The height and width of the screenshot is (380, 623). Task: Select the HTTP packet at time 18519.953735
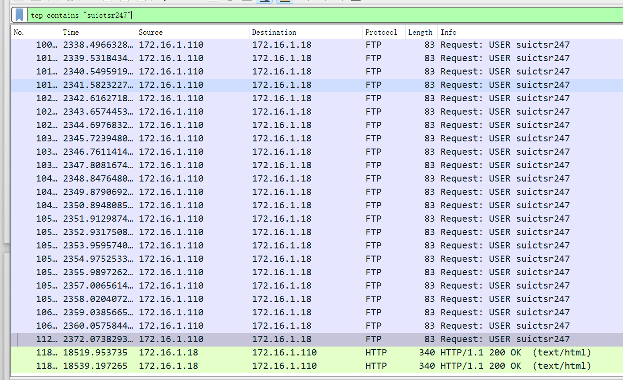click(x=317, y=352)
